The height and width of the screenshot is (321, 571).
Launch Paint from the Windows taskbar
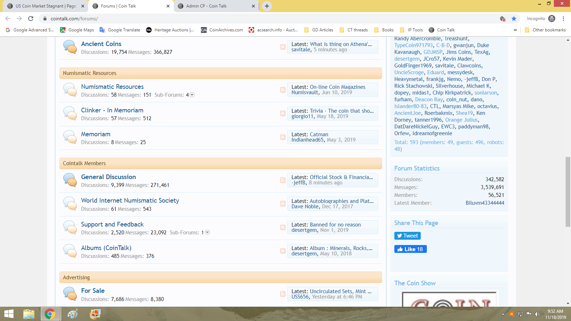point(72,314)
